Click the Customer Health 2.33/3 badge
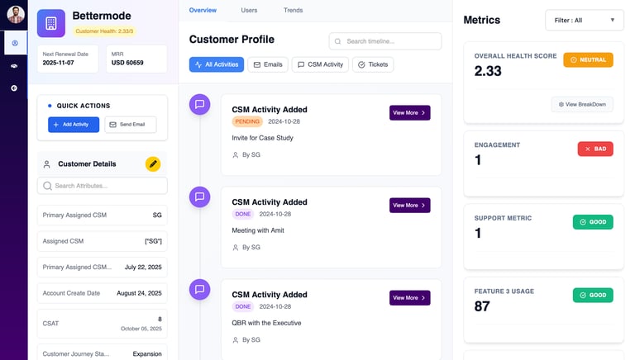Screen dimensions: 635x360 coord(104,31)
